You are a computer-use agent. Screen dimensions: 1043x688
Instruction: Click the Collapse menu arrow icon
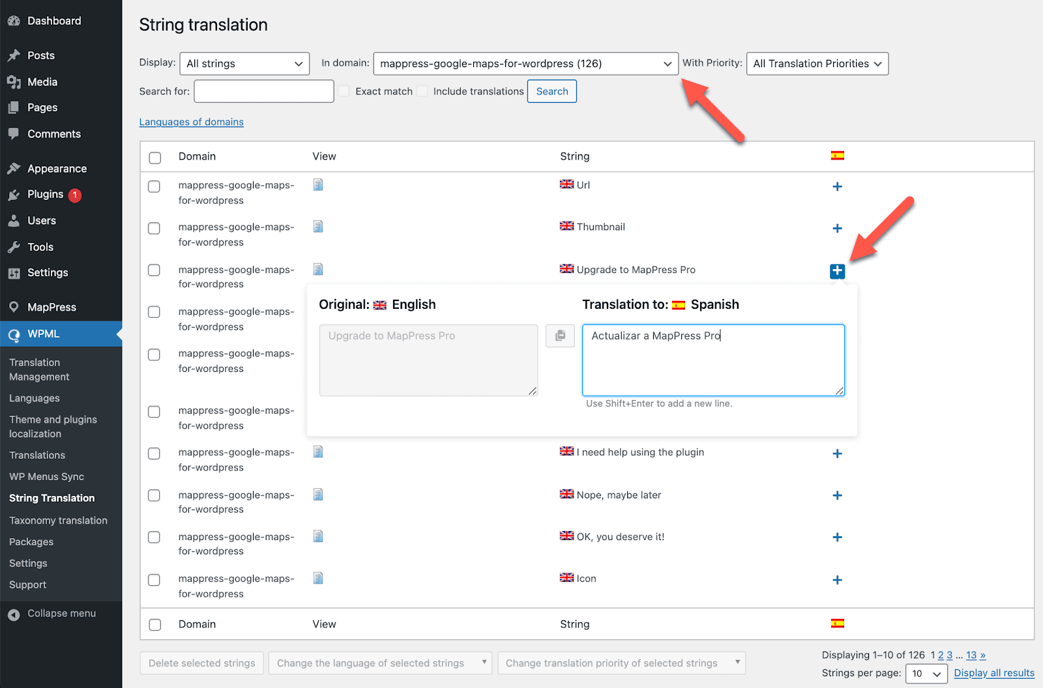(x=14, y=614)
